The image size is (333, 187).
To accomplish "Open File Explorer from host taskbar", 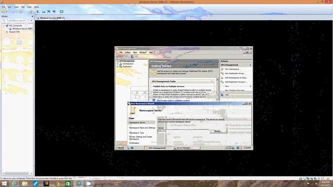I will point(25,183).
